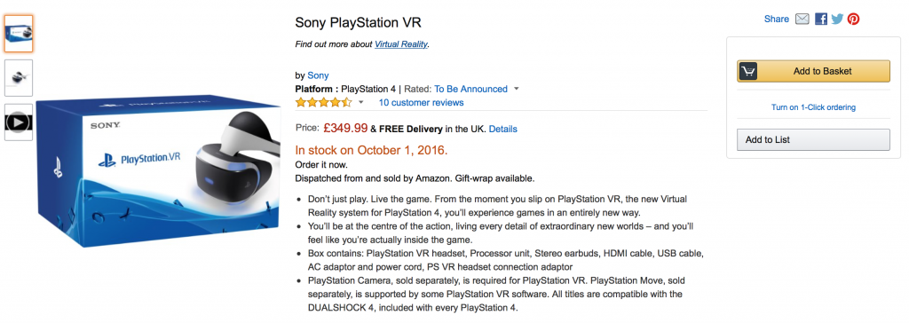The height and width of the screenshot is (323, 909).
Task: Open the 10 customer reviews link
Action: (421, 103)
